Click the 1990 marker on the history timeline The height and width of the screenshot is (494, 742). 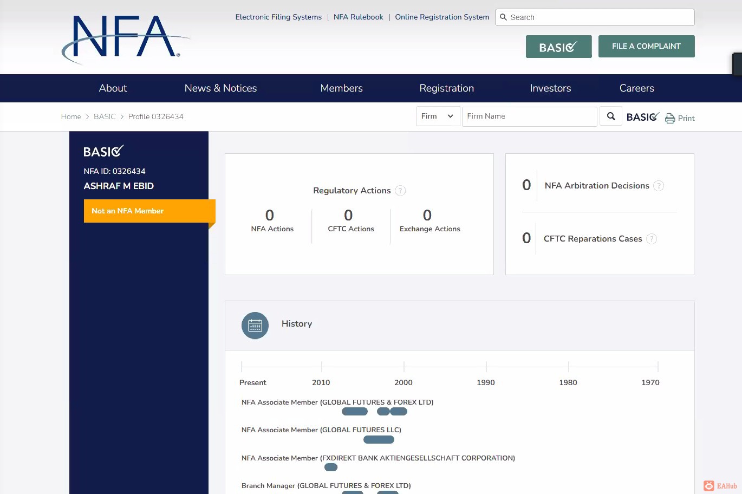pyautogui.click(x=486, y=382)
